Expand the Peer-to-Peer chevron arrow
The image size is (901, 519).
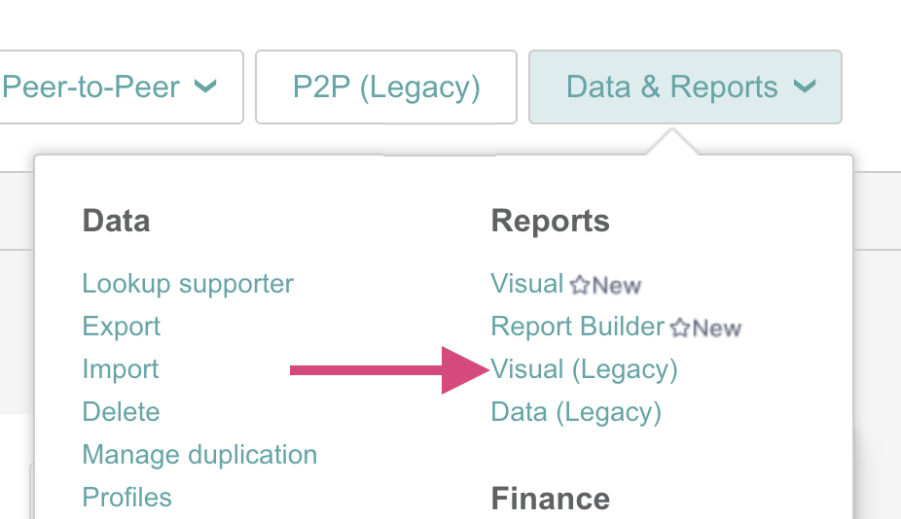pos(206,86)
